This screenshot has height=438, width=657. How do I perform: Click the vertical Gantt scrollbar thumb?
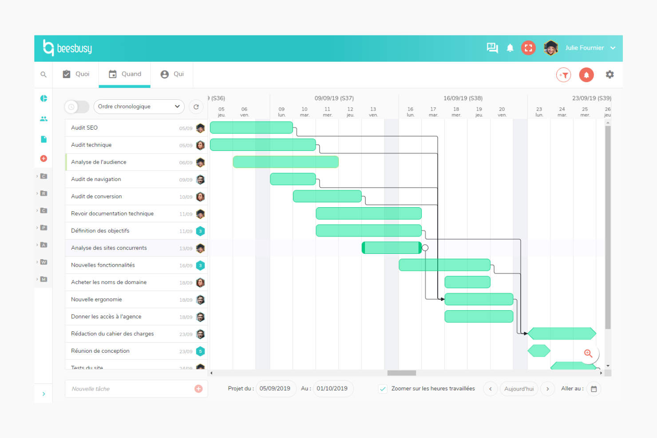608,228
